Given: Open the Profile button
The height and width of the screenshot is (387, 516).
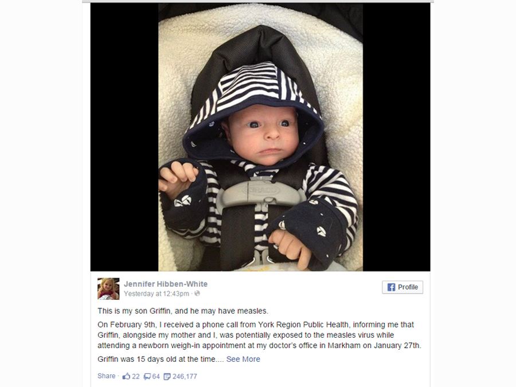Looking at the screenshot, I should click(x=402, y=287).
